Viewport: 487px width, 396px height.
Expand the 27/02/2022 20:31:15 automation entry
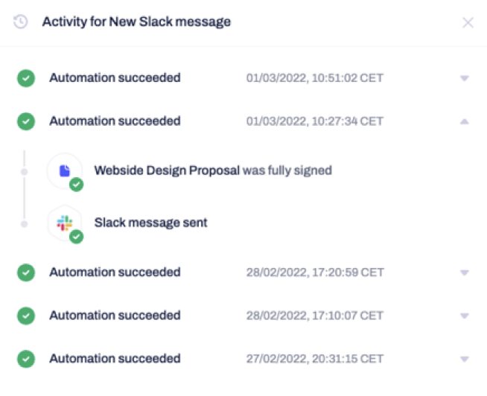coord(465,359)
